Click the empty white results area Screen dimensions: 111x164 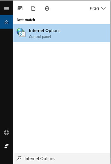[62, 97]
